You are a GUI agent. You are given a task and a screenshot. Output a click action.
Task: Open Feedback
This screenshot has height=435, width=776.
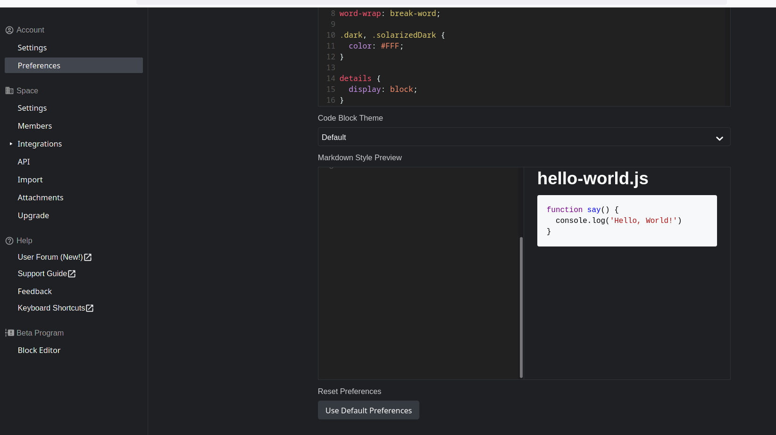point(35,291)
